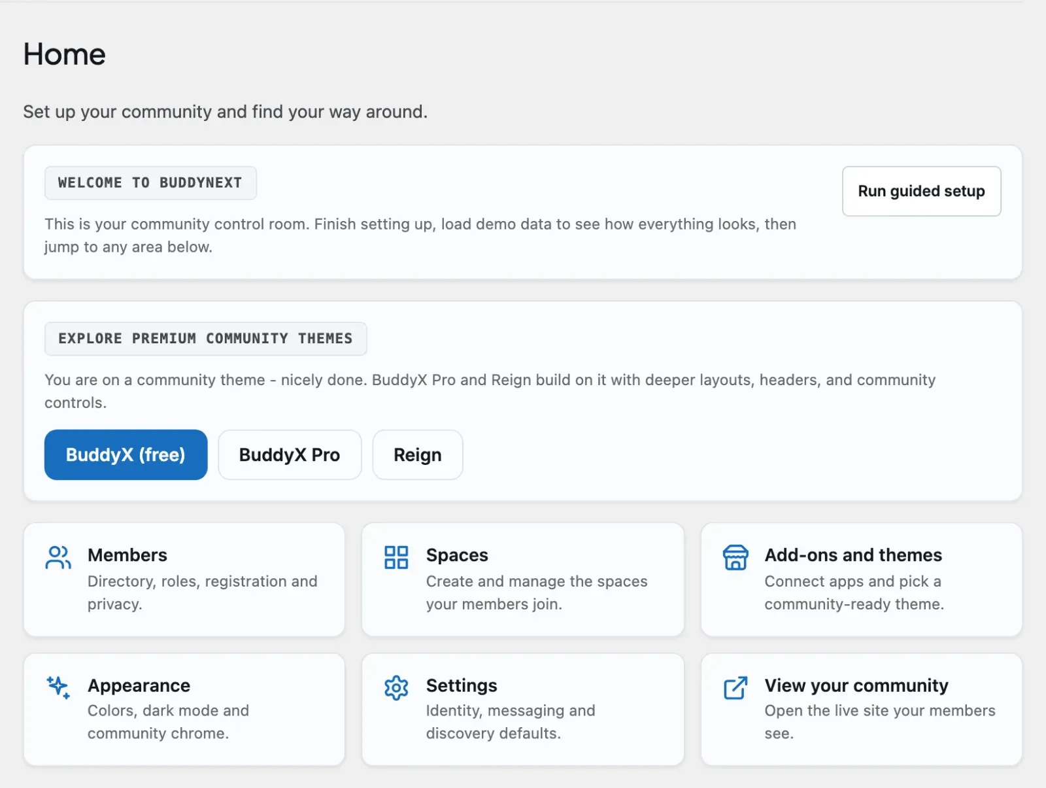
Task: Click 'Set up your community' subtitle text
Action: (226, 112)
